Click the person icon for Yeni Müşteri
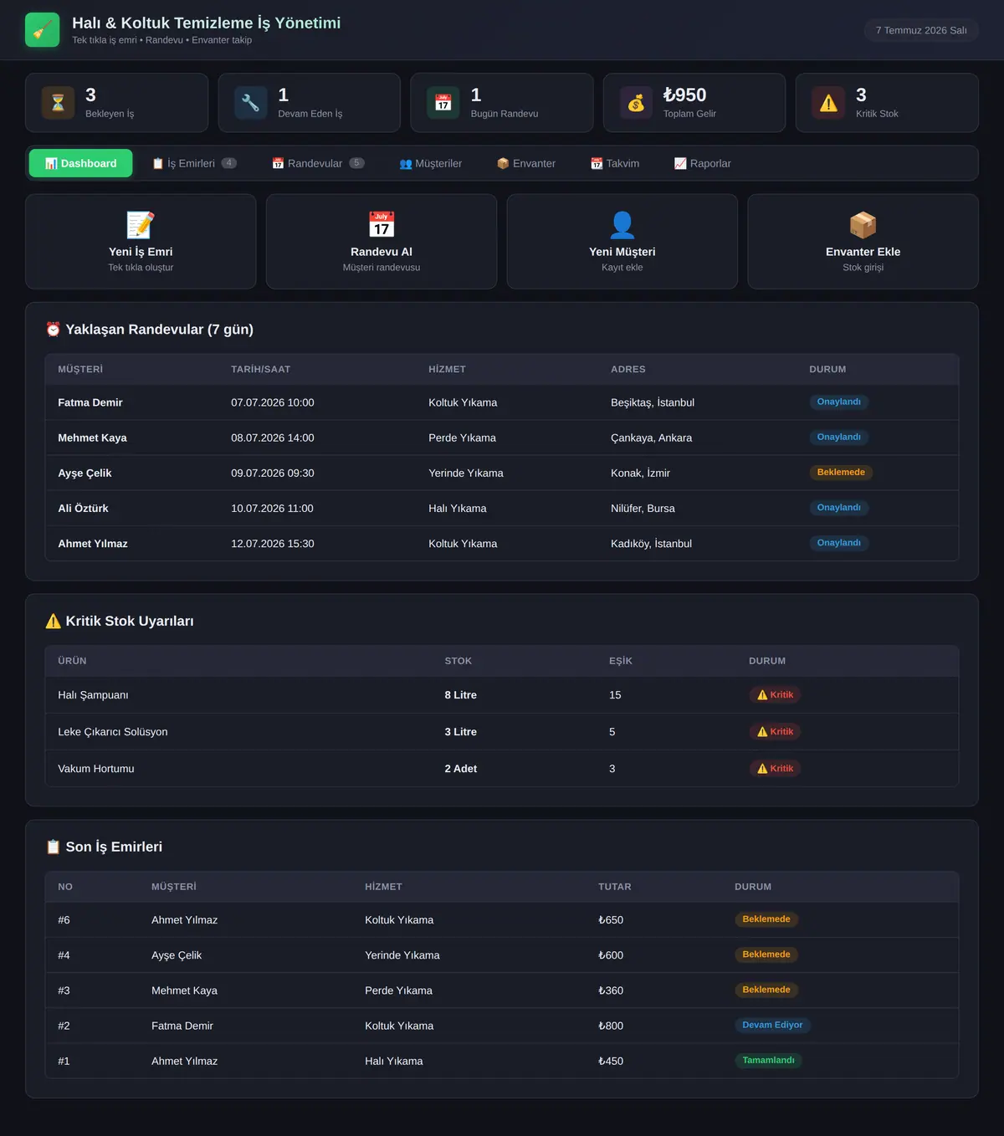The height and width of the screenshot is (1136, 1004). point(622,225)
